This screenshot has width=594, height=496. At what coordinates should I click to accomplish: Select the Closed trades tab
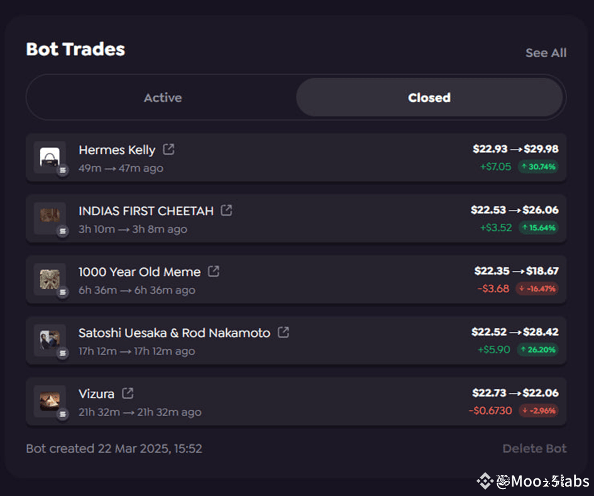pyautogui.click(x=429, y=97)
